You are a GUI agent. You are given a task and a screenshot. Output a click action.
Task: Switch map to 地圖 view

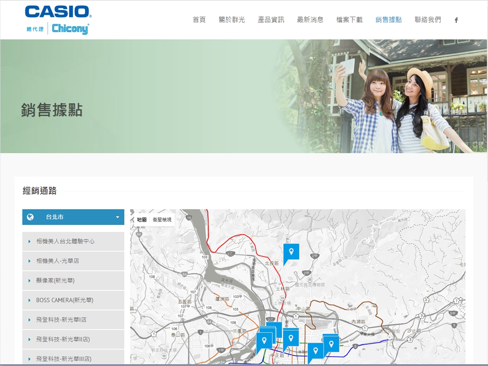pos(142,220)
